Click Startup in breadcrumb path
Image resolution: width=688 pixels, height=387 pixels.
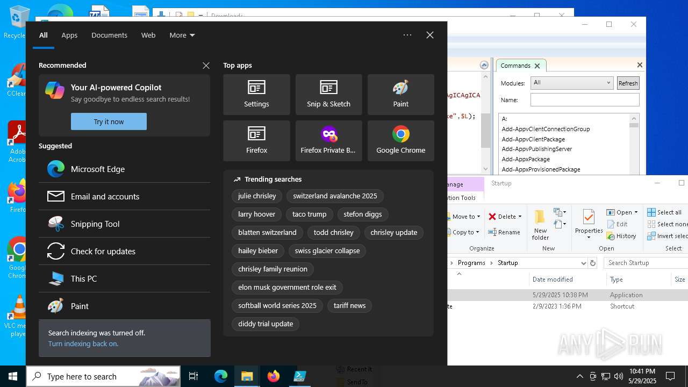pos(507,263)
